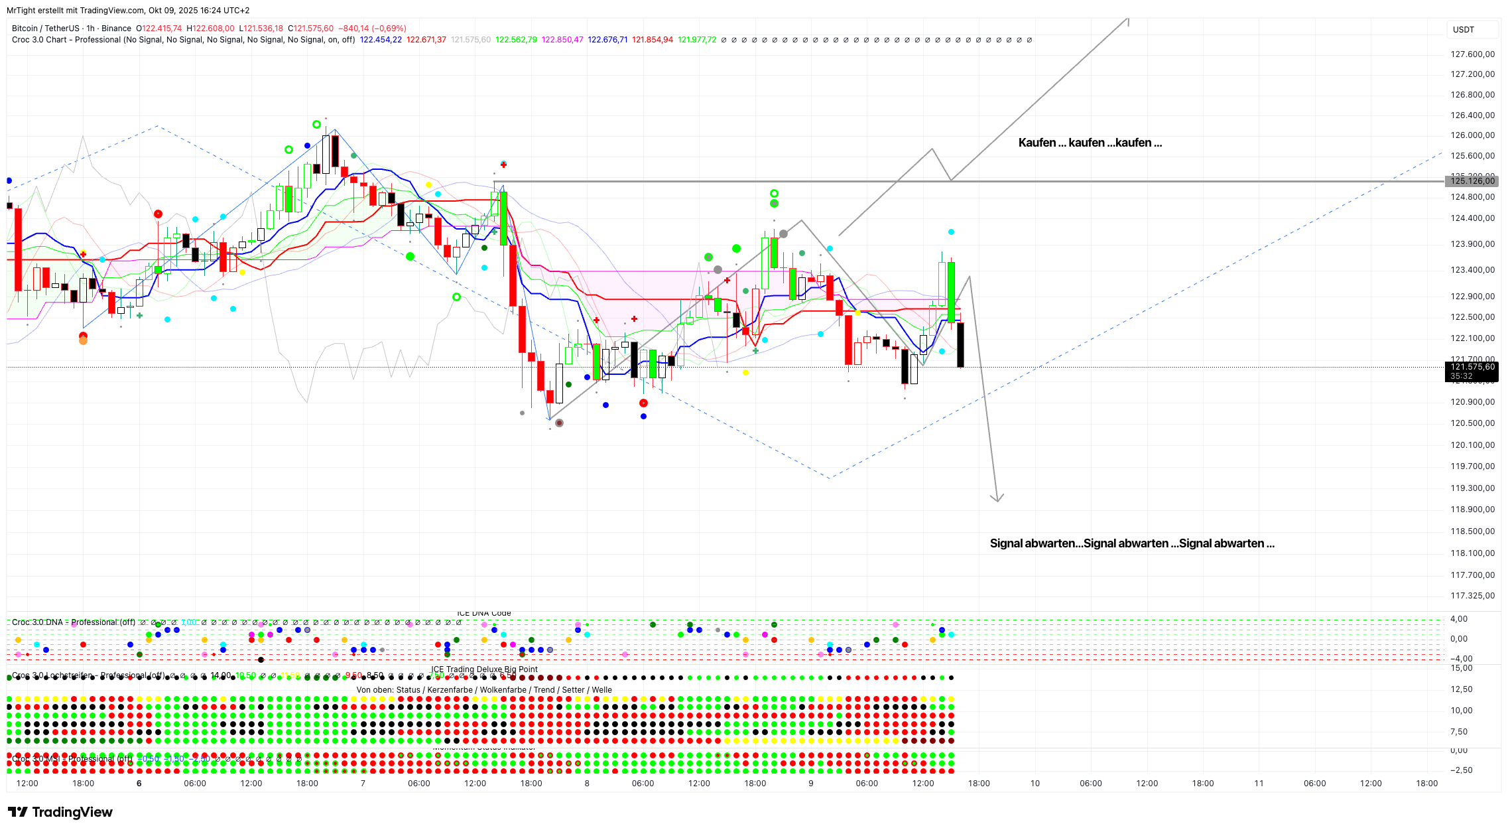
Task: Select the 'Kaufen ... kaufen ...kaufen ...' text annotation
Action: pyautogui.click(x=1090, y=143)
